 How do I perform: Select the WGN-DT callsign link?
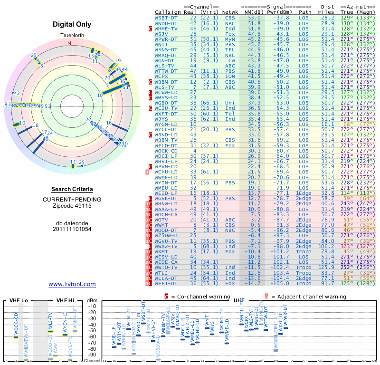coord(164,61)
